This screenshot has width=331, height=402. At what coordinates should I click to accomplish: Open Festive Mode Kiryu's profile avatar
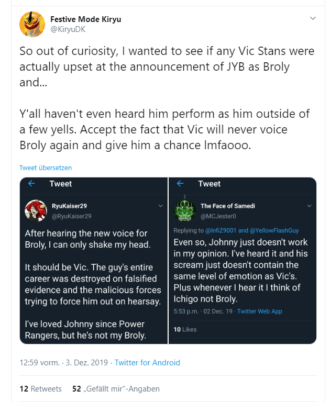pos(32,24)
